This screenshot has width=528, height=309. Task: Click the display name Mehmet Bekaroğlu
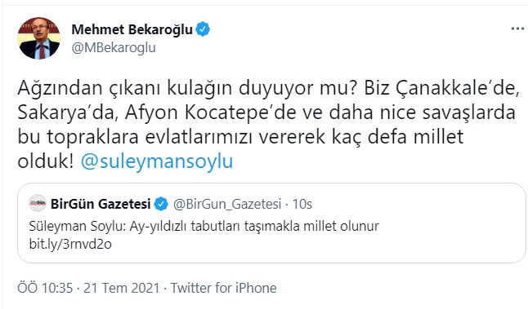coord(132,29)
